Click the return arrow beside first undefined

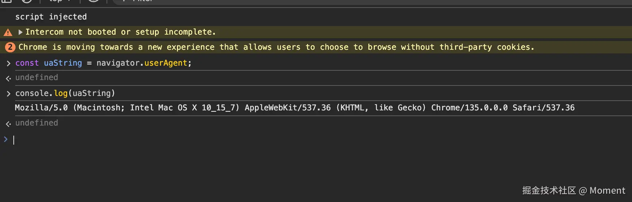pos(8,78)
